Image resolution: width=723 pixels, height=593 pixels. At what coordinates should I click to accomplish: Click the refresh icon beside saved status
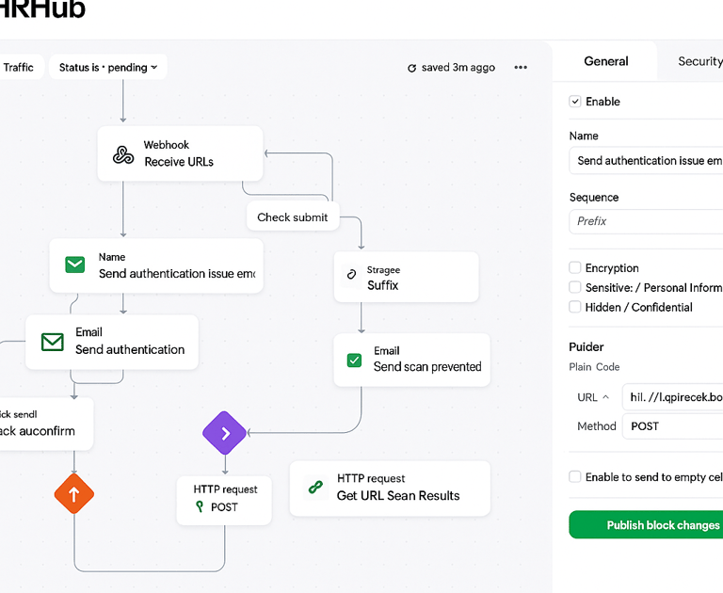coord(411,68)
